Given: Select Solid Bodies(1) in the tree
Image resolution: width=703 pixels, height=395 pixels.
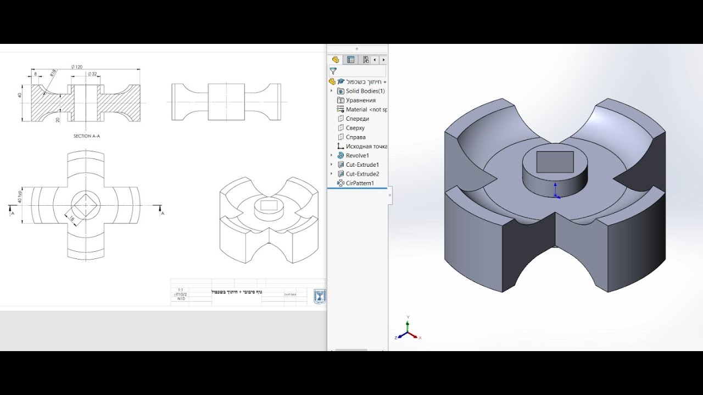Looking at the screenshot, I should coord(365,91).
